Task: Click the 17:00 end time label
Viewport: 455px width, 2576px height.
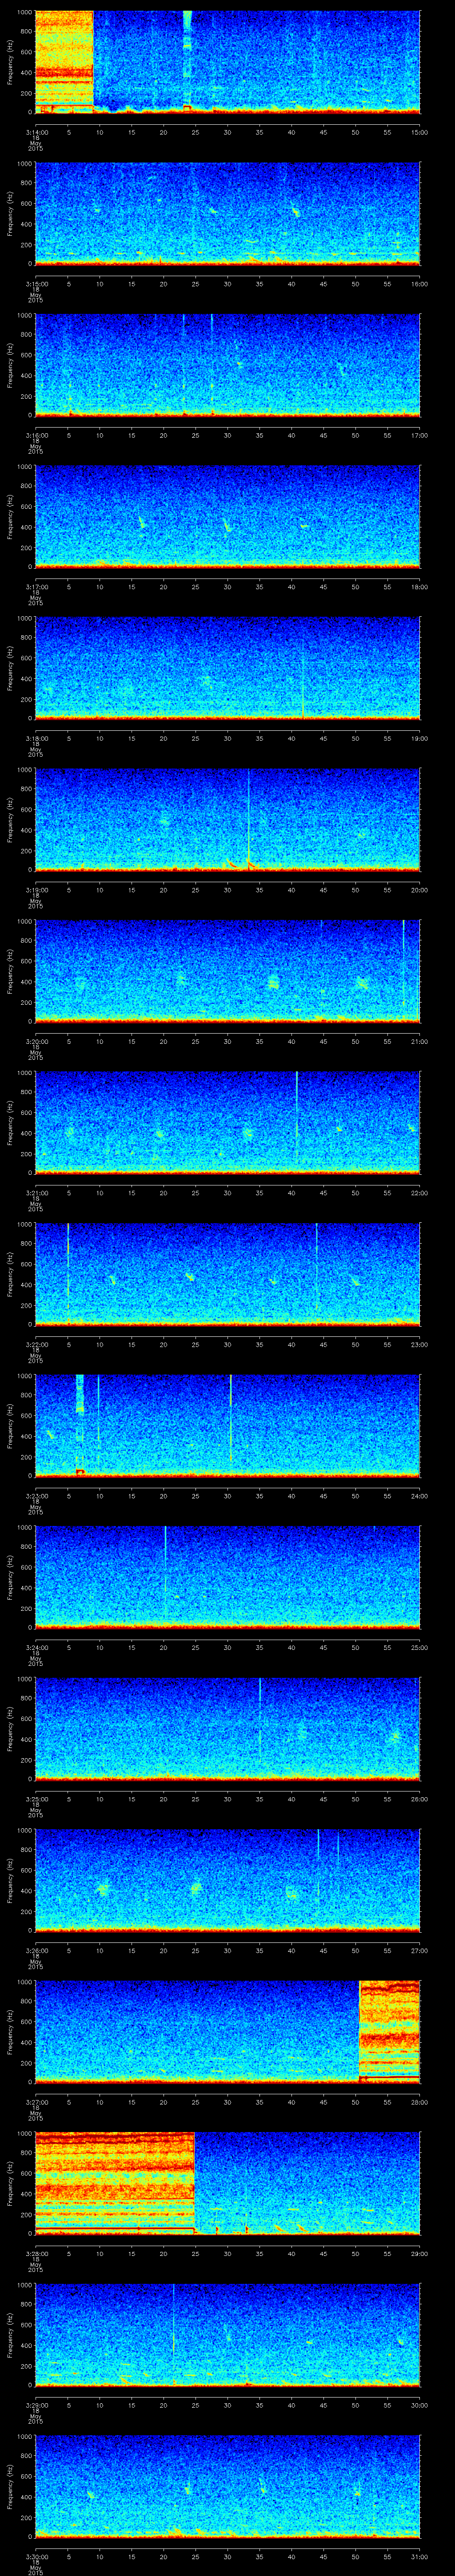Action: click(419, 435)
